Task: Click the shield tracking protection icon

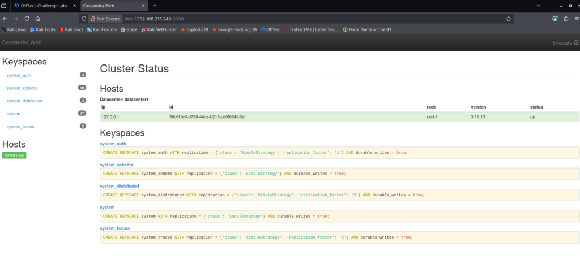Action: 84,18
